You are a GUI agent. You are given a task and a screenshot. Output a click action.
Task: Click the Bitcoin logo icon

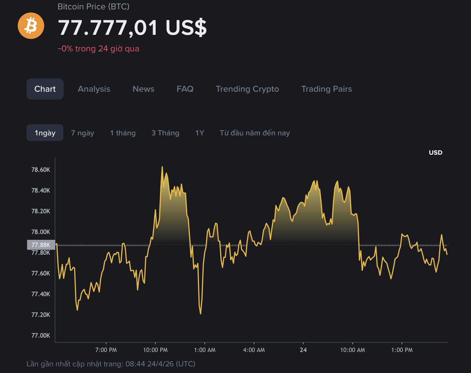31,25
